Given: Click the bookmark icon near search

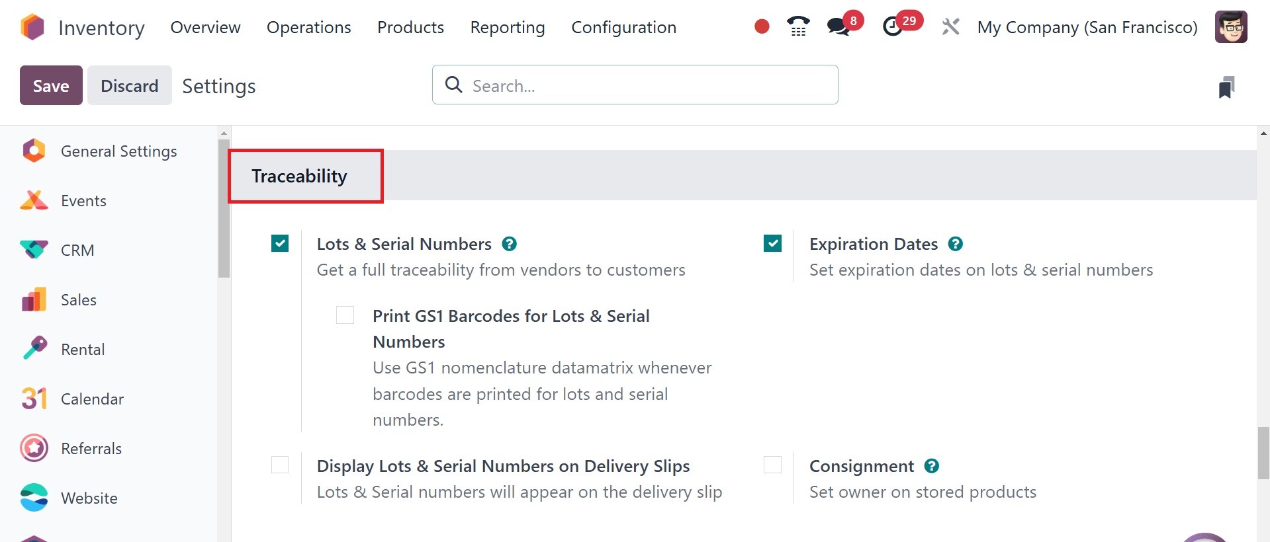Looking at the screenshot, I should [1226, 87].
